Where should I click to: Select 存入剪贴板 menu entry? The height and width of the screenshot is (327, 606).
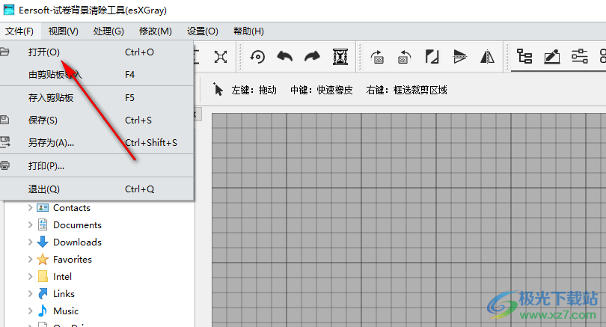[x=97, y=98]
